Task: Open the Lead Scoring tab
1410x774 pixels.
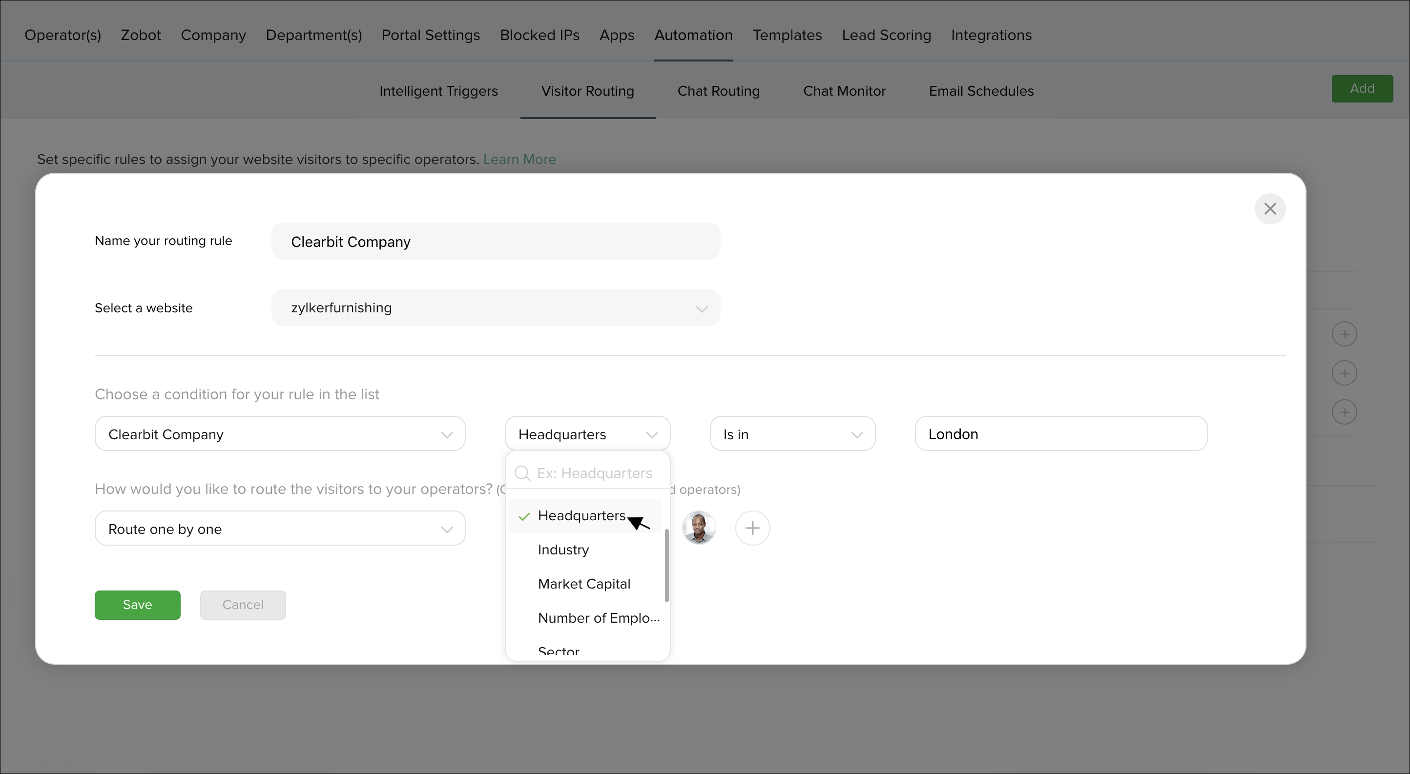Action: [x=886, y=35]
